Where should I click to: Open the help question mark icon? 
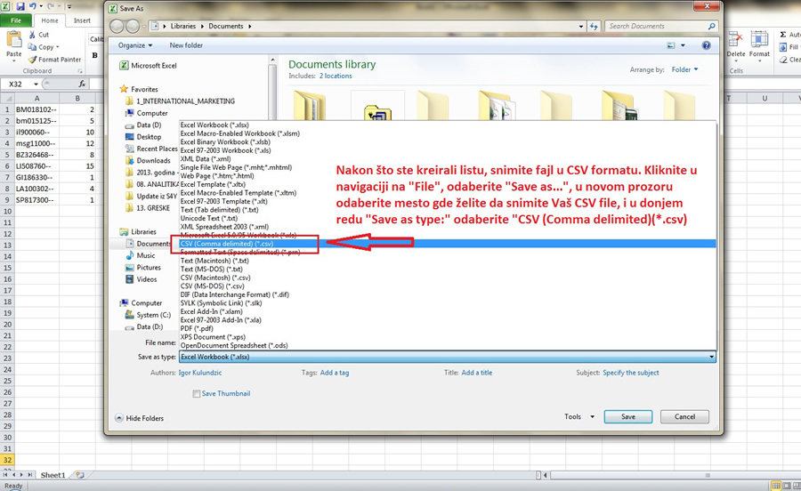point(706,45)
